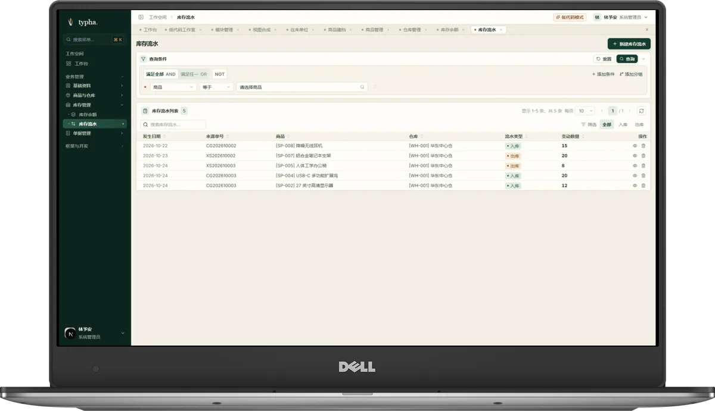Open the page size 10 selector
The width and height of the screenshot is (715, 411).
[x=585, y=111]
